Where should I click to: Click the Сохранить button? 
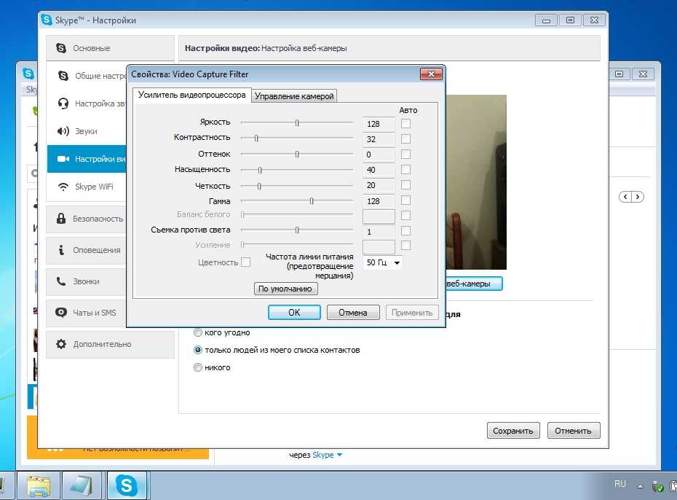[x=514, y=431]
